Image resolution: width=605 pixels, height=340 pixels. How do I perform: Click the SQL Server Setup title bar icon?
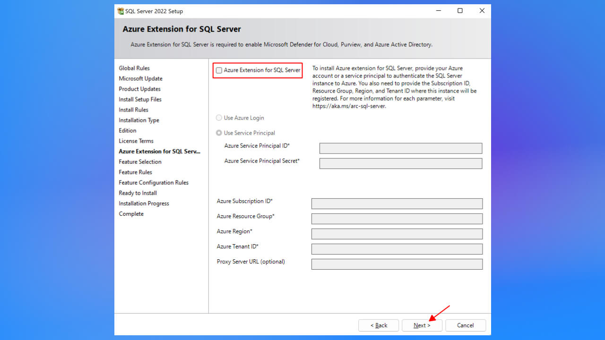tap(121, 11)
